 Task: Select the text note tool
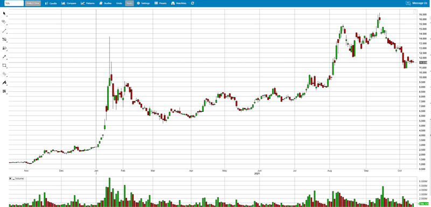tap(4, 91)
